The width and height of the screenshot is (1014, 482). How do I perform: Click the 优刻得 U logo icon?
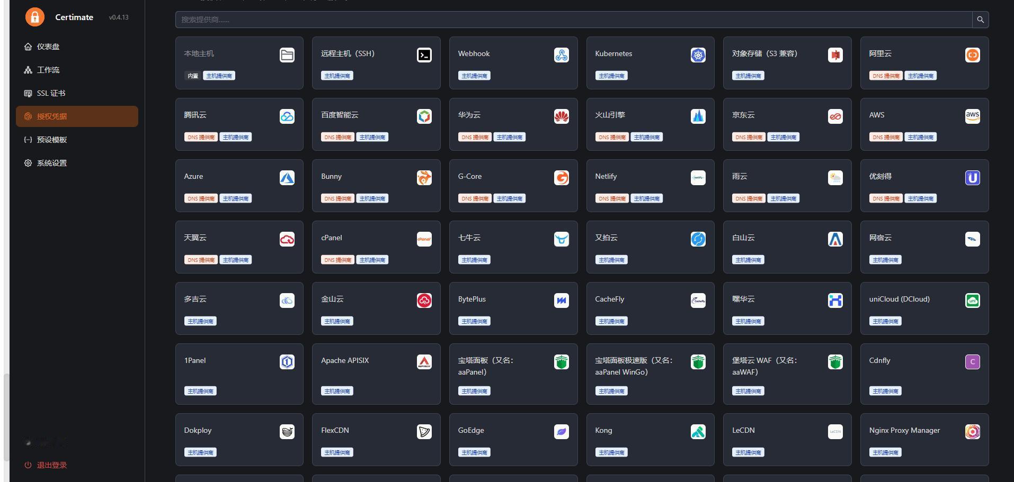tap(973, 178)
